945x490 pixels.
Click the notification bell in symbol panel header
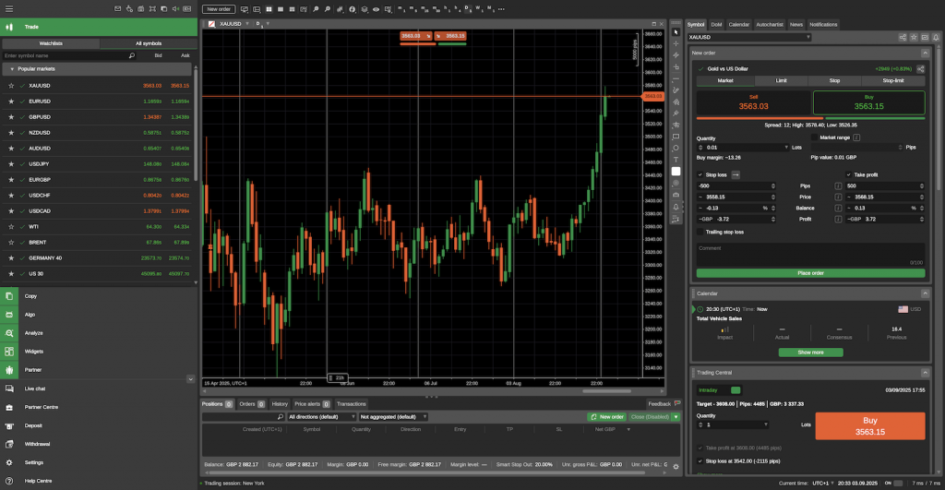(x=936, y=37)
